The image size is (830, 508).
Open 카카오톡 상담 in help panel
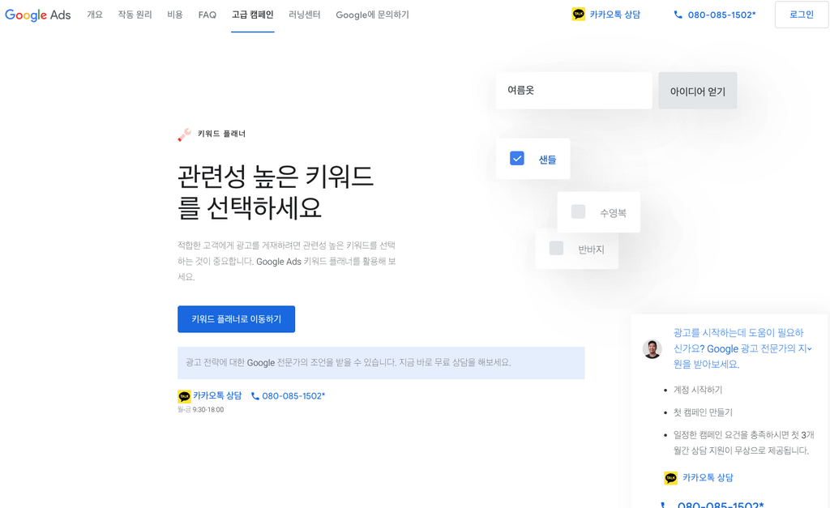[x=708, y=478]
